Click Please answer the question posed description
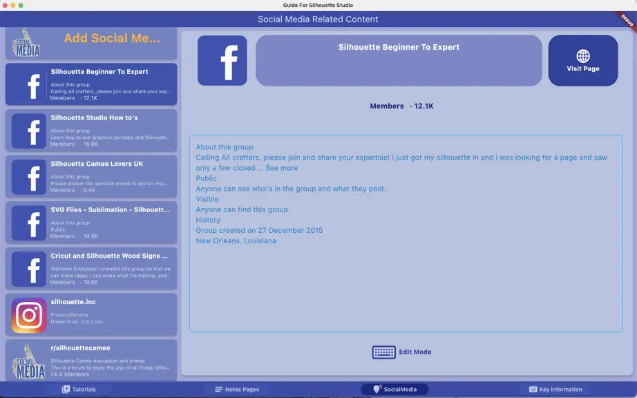The height and width of the screenshot is (398, 637). (110, 184)
